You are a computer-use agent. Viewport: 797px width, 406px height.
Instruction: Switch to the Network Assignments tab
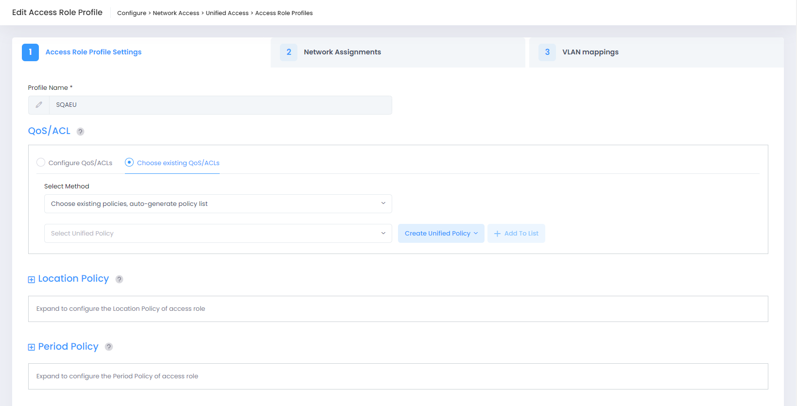pyautogui.click(x=342, y=52)
